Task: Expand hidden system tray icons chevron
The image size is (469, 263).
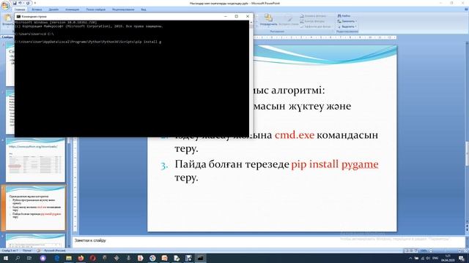Action: pyautogui.click(x=410, y=258)
